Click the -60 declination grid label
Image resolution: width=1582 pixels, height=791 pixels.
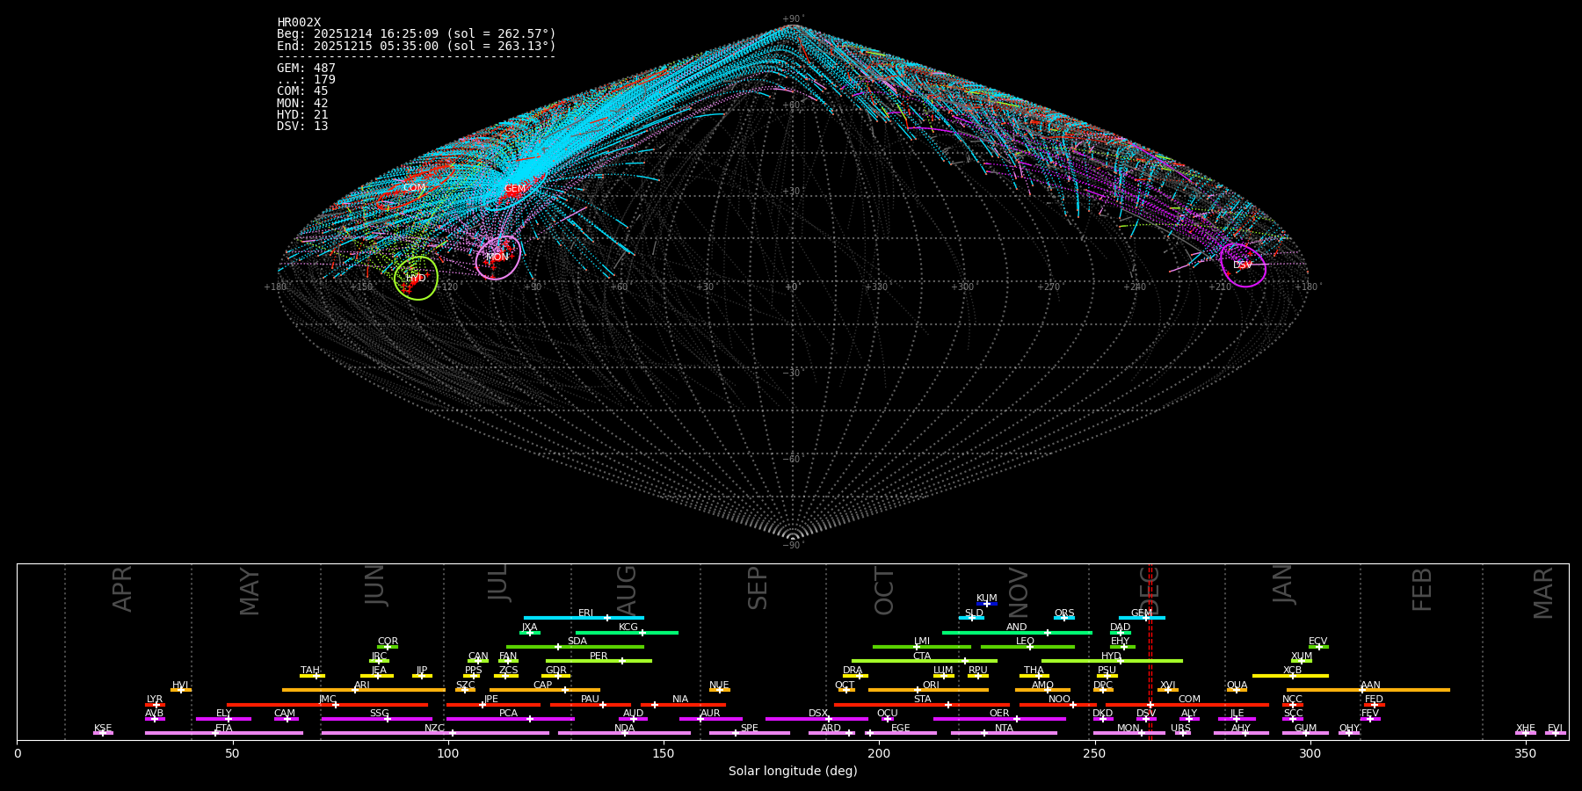coord(792,459)
